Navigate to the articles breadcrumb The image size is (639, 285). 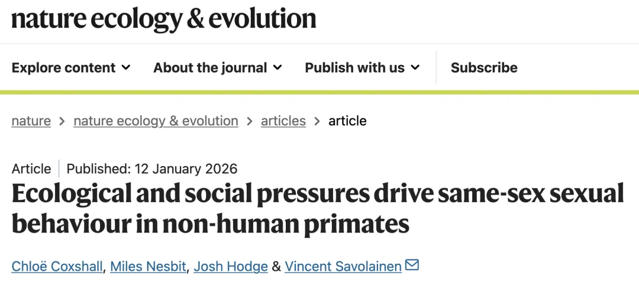coord(283,121)
